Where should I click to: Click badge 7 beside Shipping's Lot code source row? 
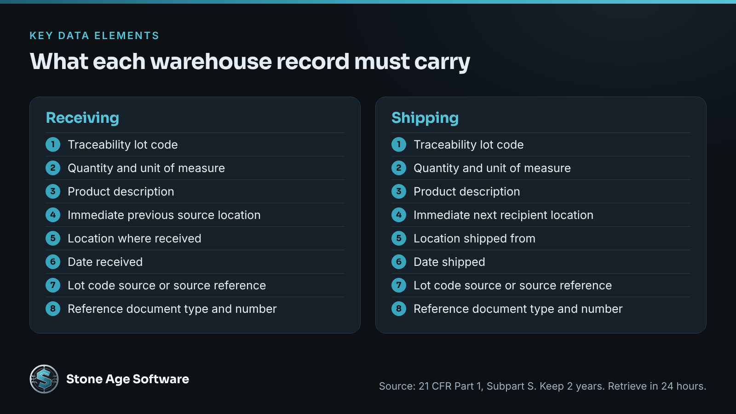(399, 285)
